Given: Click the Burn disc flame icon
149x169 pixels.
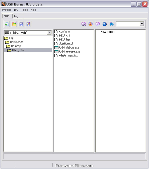Looking at the screenshot, I should coord(91,24).
